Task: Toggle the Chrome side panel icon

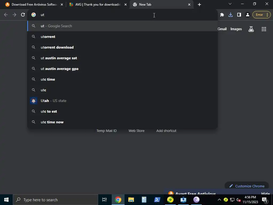Action: 239,15
